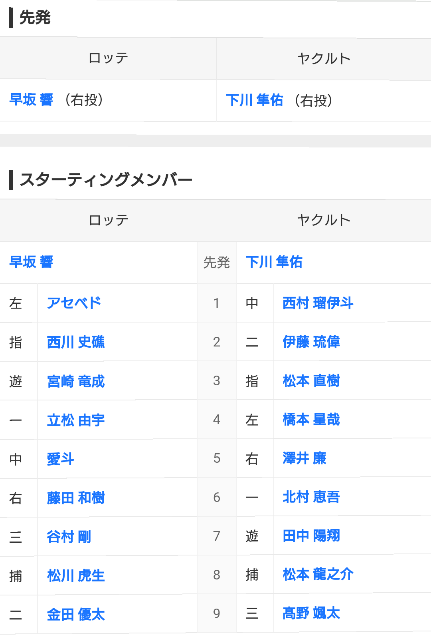Image resolution: width=431 pixels, height=641 pixels.
Task: Open 宮崎 竜成 player page
Action: [x=76, y=381]
